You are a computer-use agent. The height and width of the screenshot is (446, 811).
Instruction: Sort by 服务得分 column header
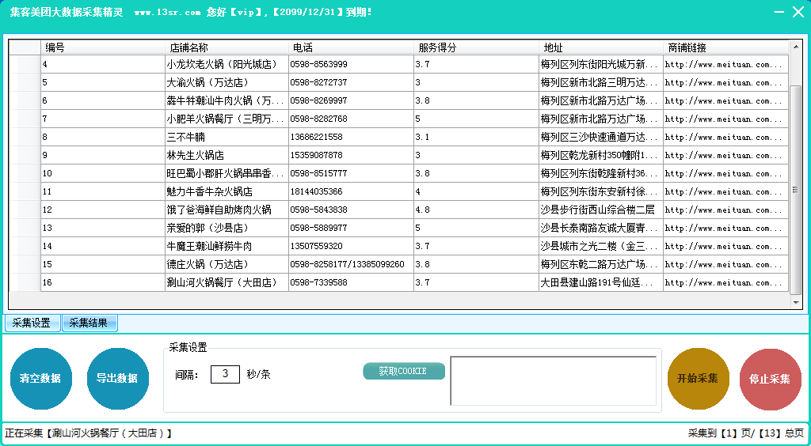pyautogui.click(x=476, y=48)
